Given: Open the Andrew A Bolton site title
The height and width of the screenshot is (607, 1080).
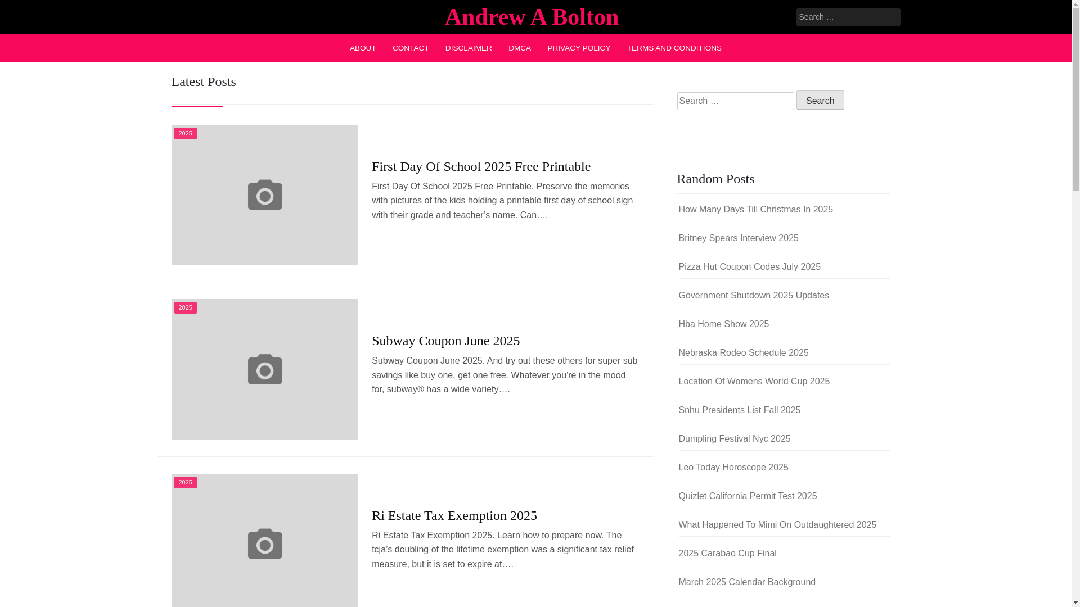Looking at the screenshot, I should (532, 17).
